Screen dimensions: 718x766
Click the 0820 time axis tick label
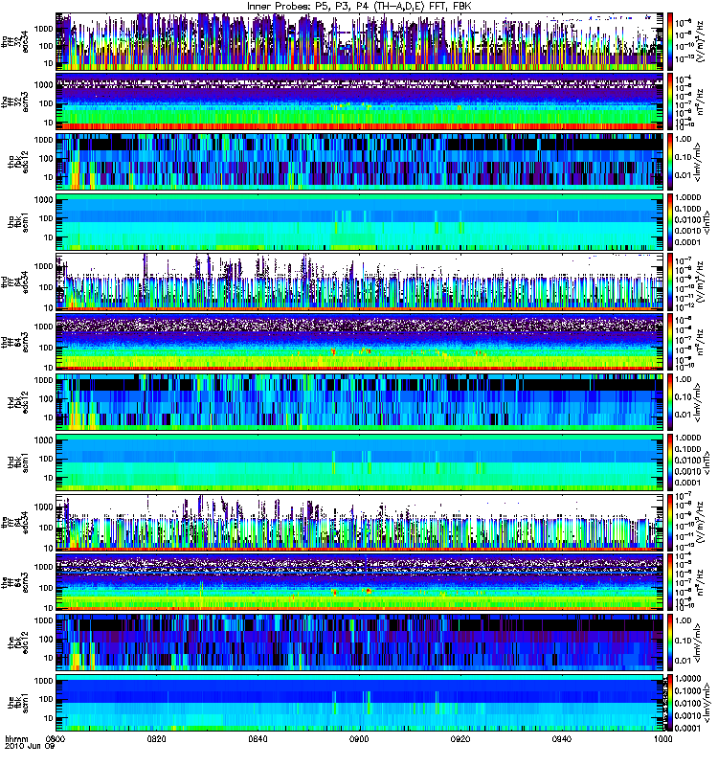click(157, 738)
